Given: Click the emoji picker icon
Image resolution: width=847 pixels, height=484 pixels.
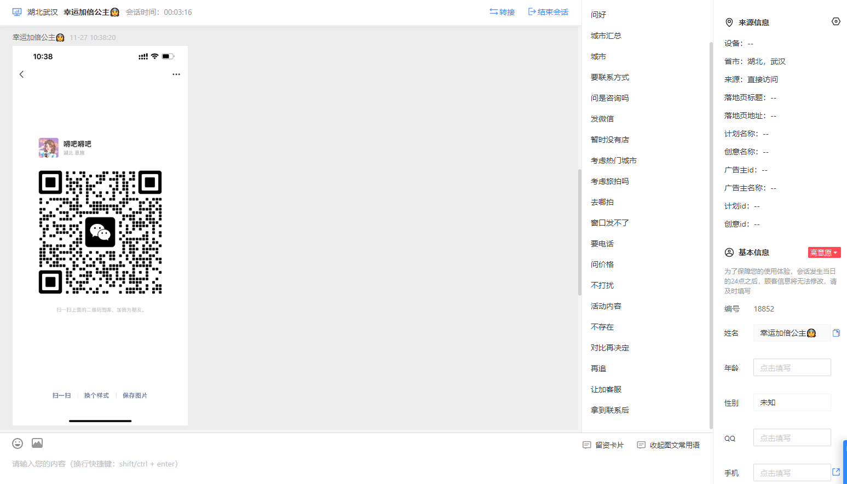Looking at the screenshot, I should coord(18,443).
